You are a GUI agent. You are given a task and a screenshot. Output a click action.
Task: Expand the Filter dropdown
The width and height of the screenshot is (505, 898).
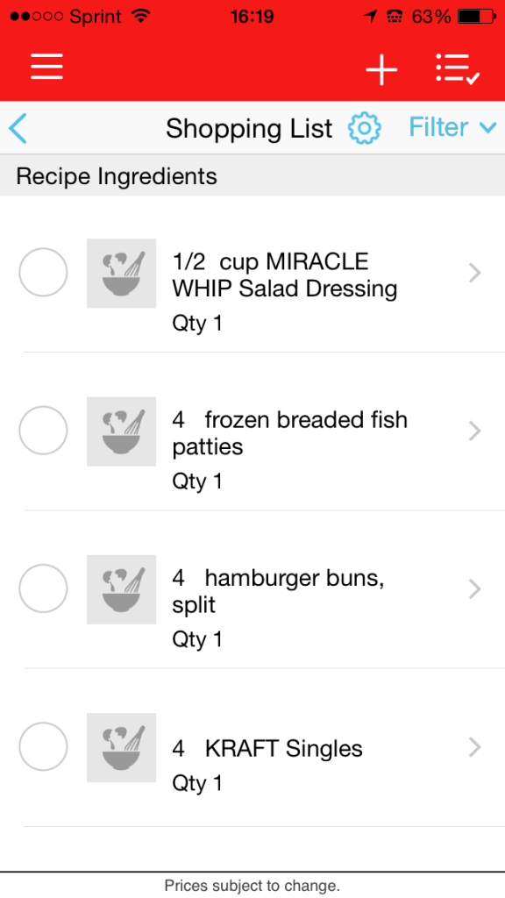click(x=452, y=127)
